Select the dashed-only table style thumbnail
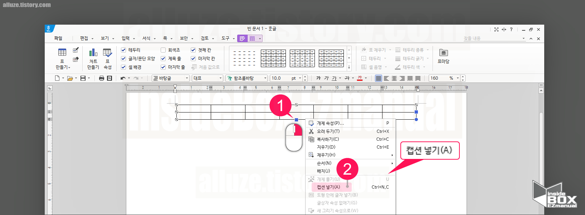The height and width of the screenshot is (215, 585). [x=244, y=58]
